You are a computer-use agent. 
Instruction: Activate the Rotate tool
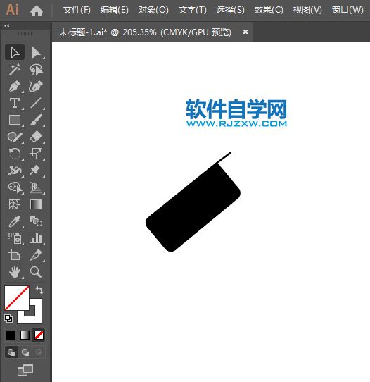click(15, 154)
